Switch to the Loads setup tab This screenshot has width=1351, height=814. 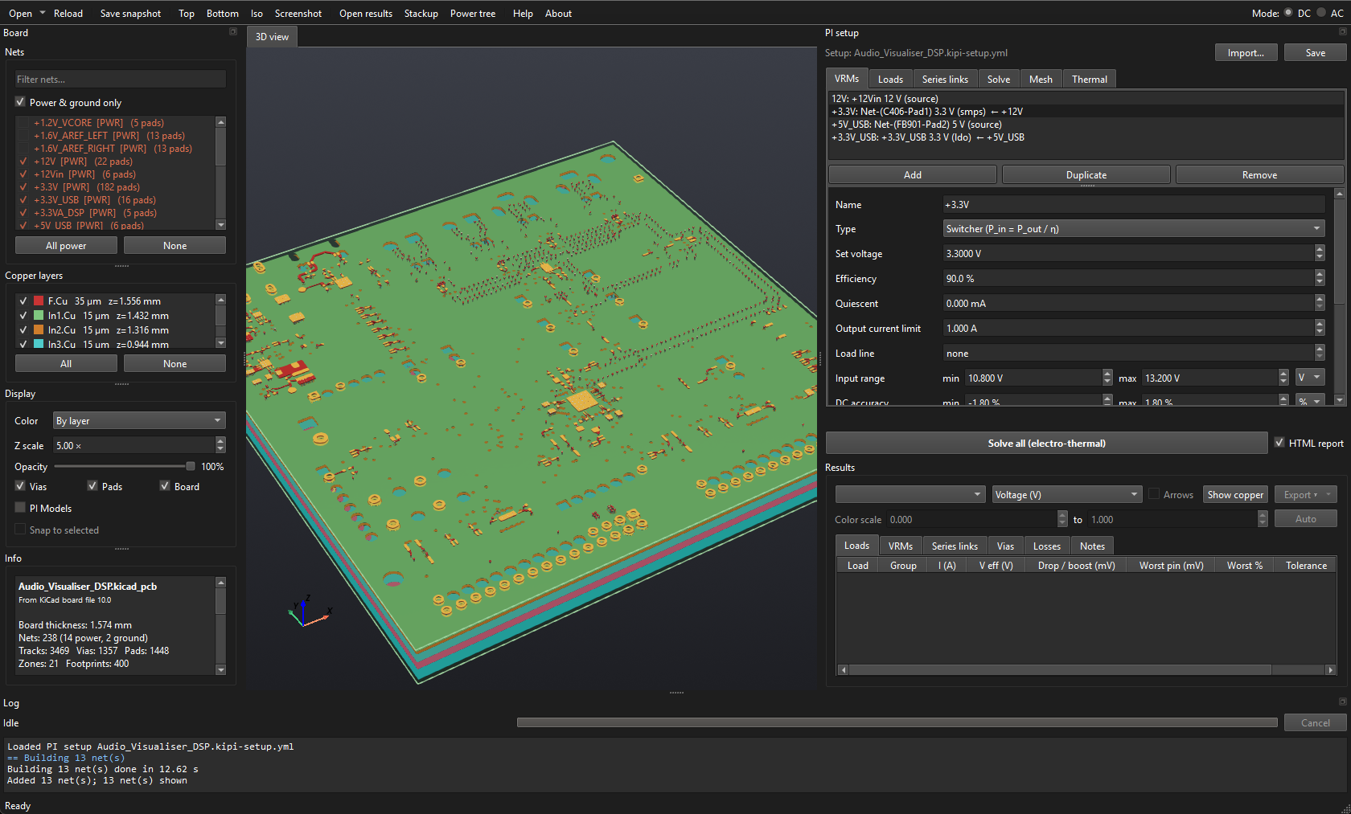coord(890,79)
